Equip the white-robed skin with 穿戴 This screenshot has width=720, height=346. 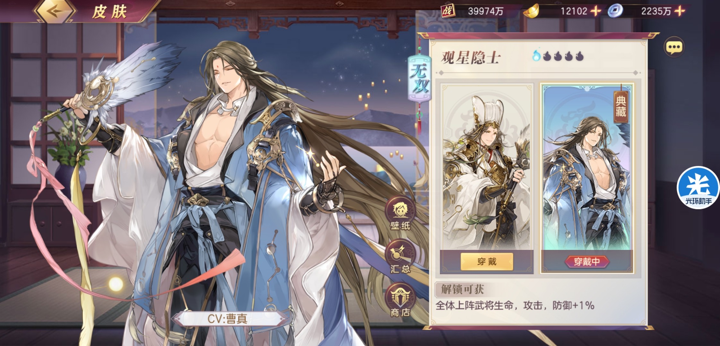click(487, 262)
